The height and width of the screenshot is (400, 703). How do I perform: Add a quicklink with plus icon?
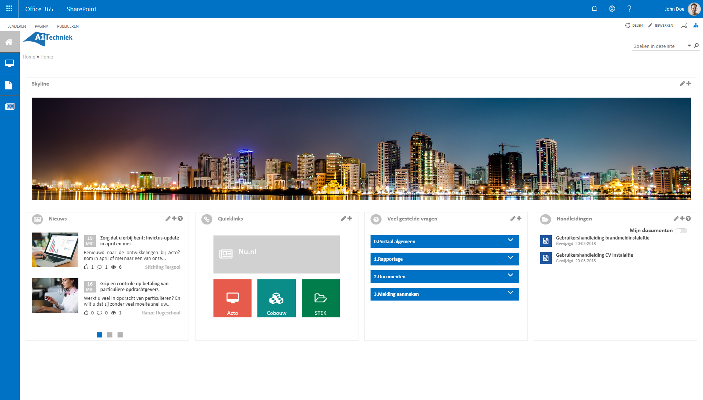coord(350,218)
